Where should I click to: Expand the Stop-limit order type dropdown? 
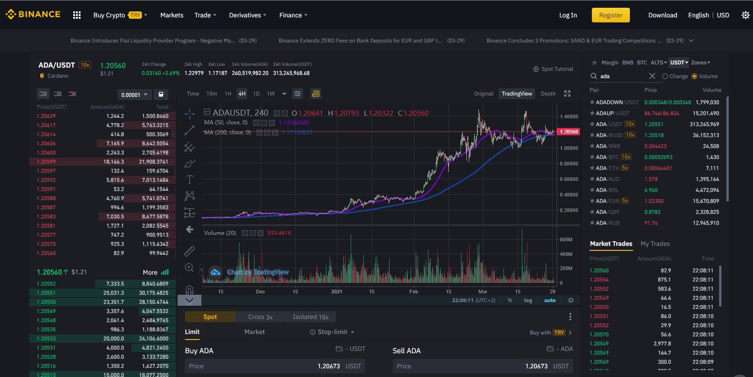(x=332, y=332)
